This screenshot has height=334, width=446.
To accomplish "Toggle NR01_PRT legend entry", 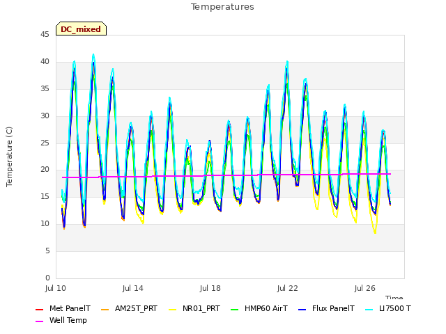I will click(194, 308).
